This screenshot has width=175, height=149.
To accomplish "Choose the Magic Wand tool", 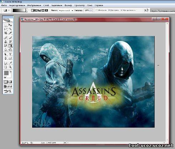I will click(10, 29).
